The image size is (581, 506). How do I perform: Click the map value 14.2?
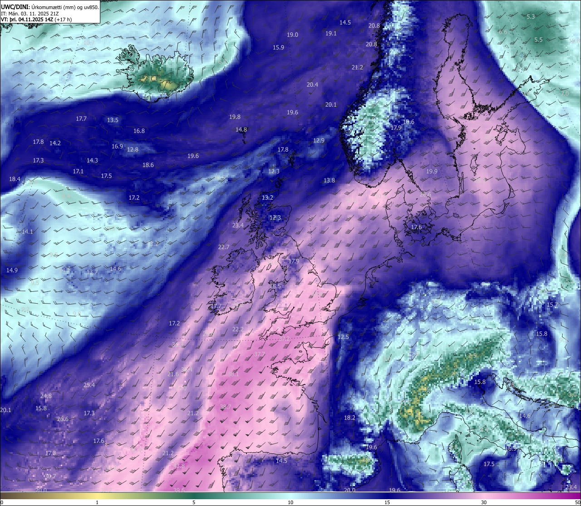[55, 143]
